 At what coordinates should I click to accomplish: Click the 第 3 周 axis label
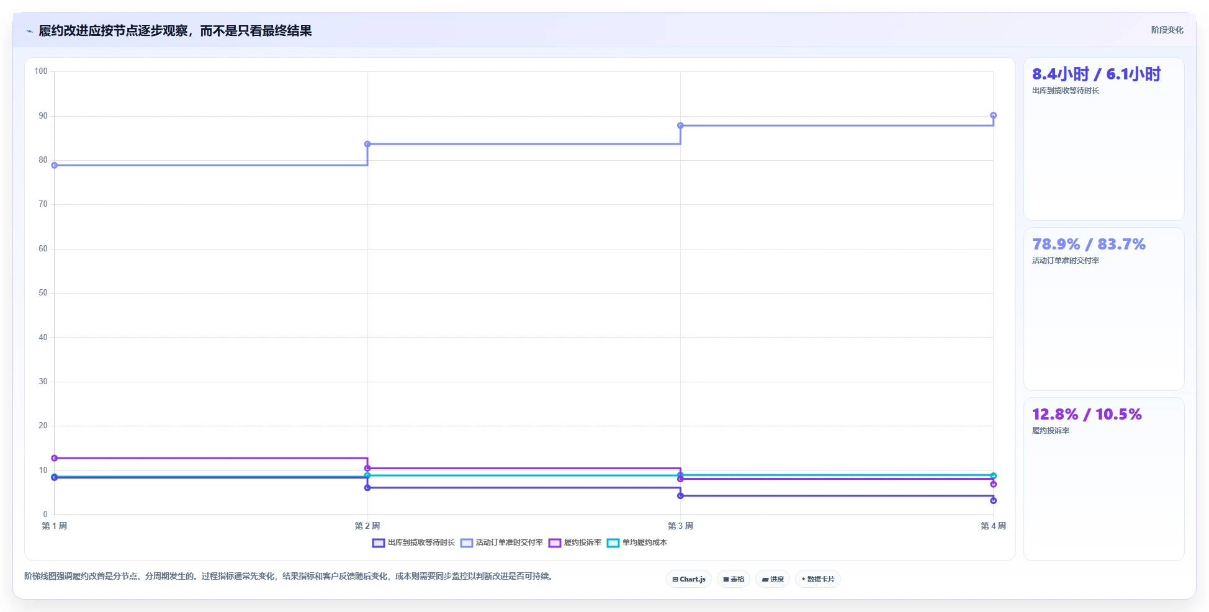(680, 526)
